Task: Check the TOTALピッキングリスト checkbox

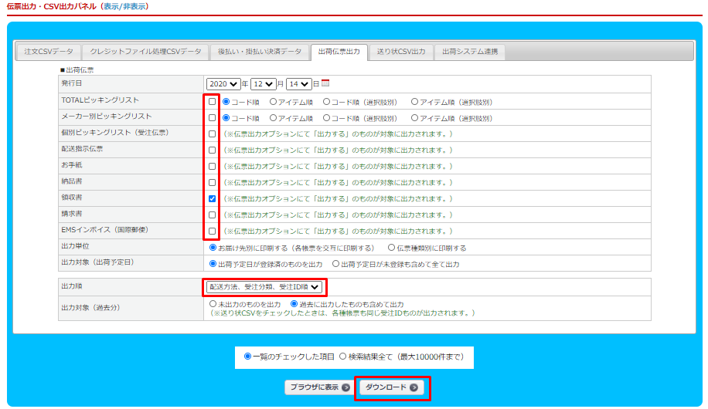Action: point(212,102)
